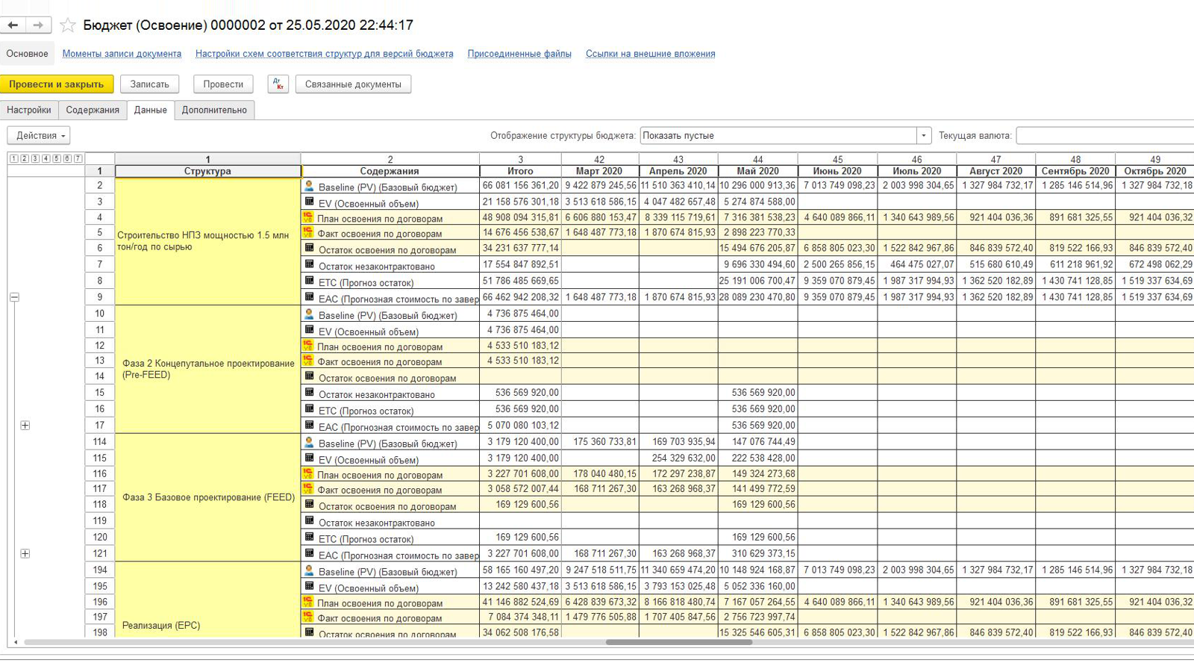Click ETC calculator icon in row 8
The height and width of the screenshot is (672, 1194).
pyautogui.click(x=309, y=281)
